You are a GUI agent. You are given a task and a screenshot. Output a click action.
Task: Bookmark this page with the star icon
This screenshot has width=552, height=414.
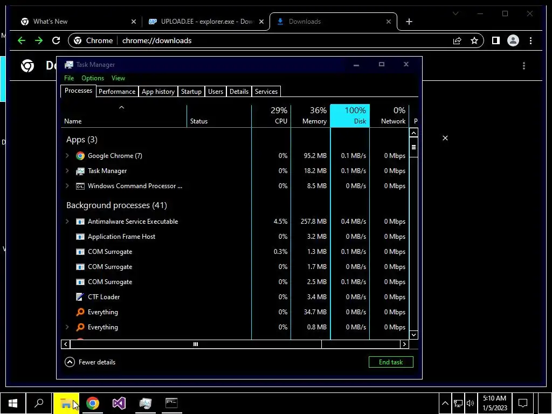(474, 40)
